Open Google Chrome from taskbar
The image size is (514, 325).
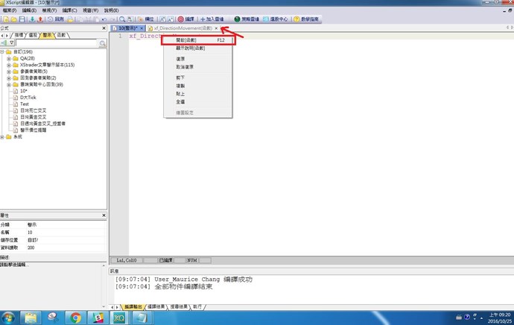75,318
